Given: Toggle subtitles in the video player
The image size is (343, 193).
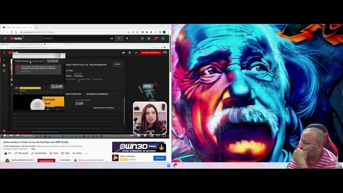Looking at the screenshot, I should 139,135.
